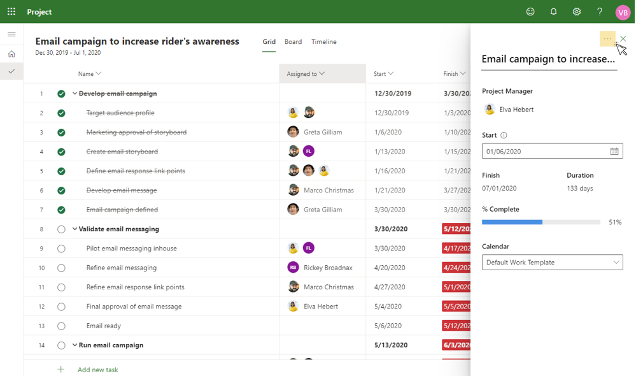Viewport: 636px width, 376px height.
Task: Click Greta Gilliam avatar in row 3
Action: point(293,131)
